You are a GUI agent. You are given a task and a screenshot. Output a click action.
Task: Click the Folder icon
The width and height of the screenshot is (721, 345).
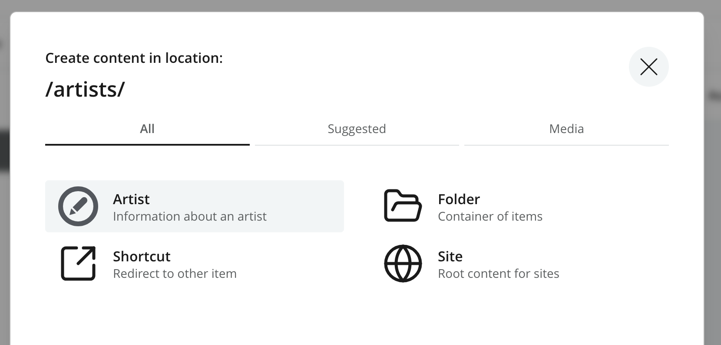coord(403,206)
